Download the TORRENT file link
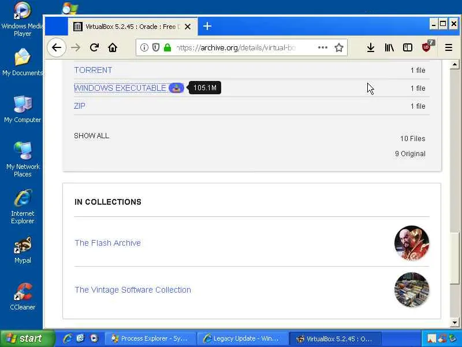This screenshot has width=462, height=347. click(93, 70)
